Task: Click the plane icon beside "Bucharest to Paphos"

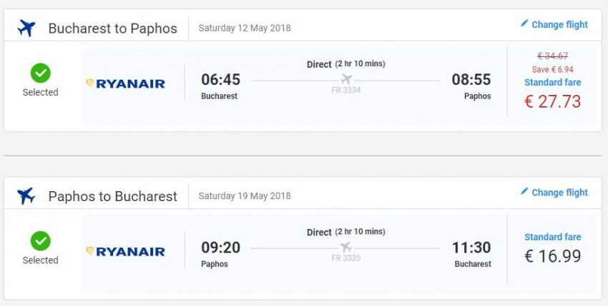Action: [x=26, y=28]
